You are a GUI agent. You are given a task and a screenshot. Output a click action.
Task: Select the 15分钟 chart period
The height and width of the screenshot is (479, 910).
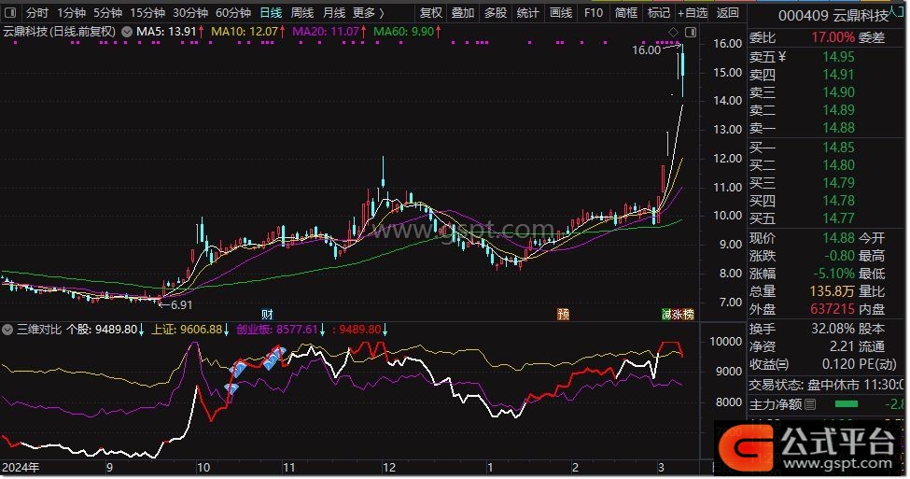coord(147,13)
